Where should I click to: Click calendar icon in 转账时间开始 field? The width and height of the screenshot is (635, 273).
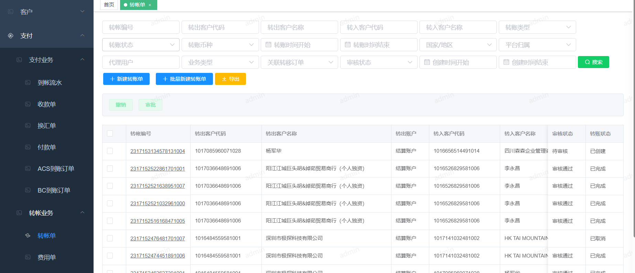(x=268, y=45)
